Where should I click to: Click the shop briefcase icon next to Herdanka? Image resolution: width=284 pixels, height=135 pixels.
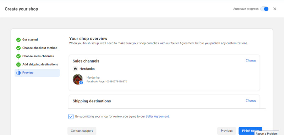pos(75,69)
